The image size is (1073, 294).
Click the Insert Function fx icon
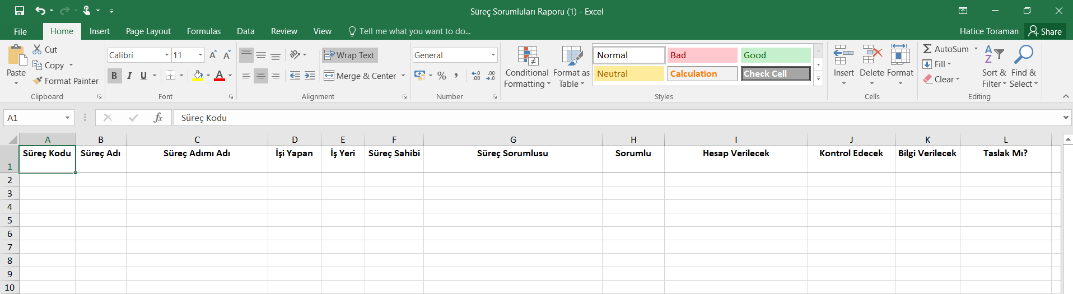point(158,118)
